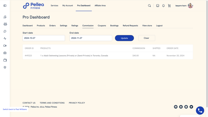The image size is (208, 117).
Task: Click the Clear button
Action: tap(147, 38)
